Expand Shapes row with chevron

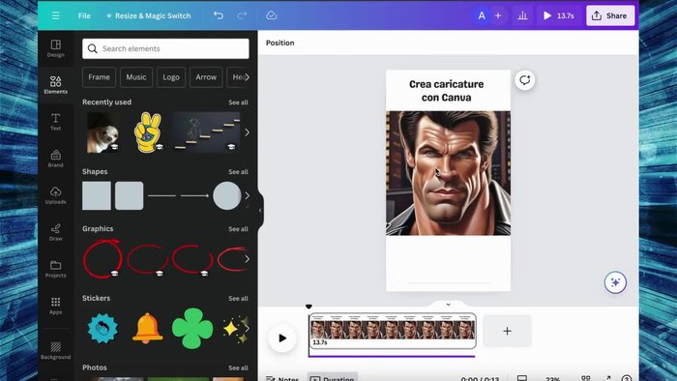(x=247, y=196)
